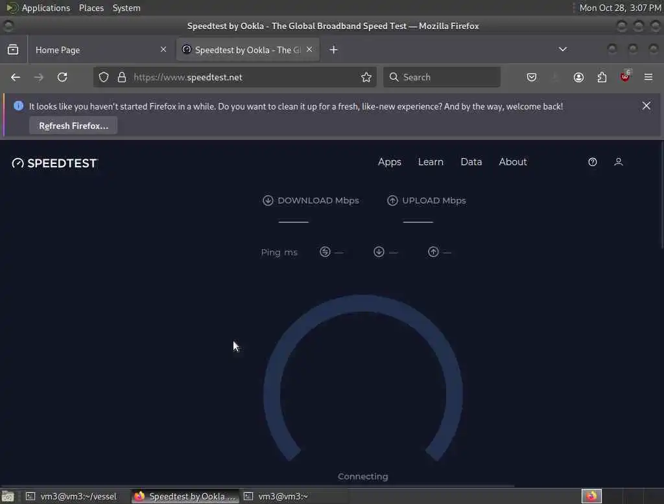Screen dimensions: 664x504
Task: Reload the current page
Action: [x=62, y=77]
